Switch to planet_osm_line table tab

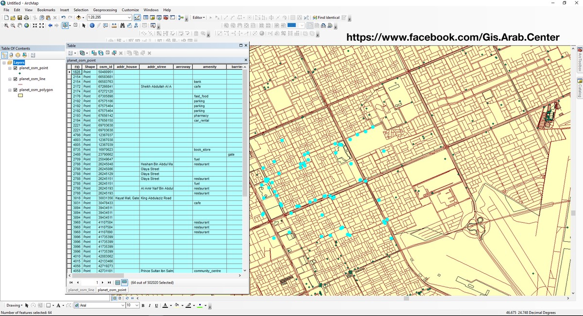81,290
